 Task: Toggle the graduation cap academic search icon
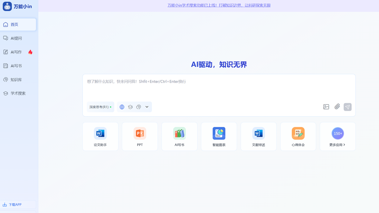point(130,107)
